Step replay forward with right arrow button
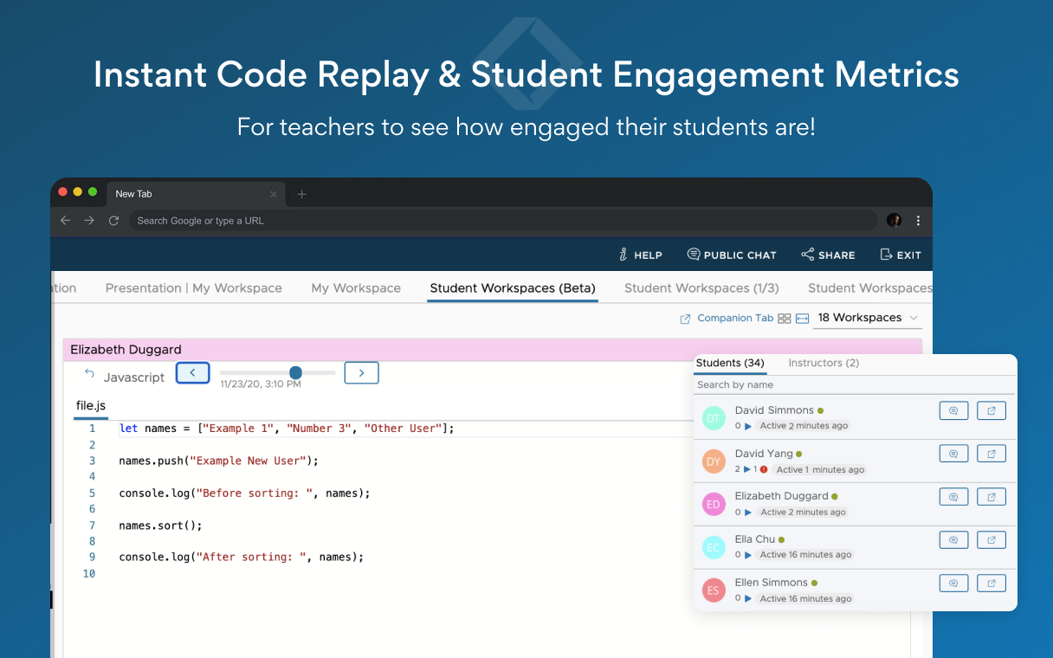This screenshot has width=1053, height=658. [x=361, y=373]
